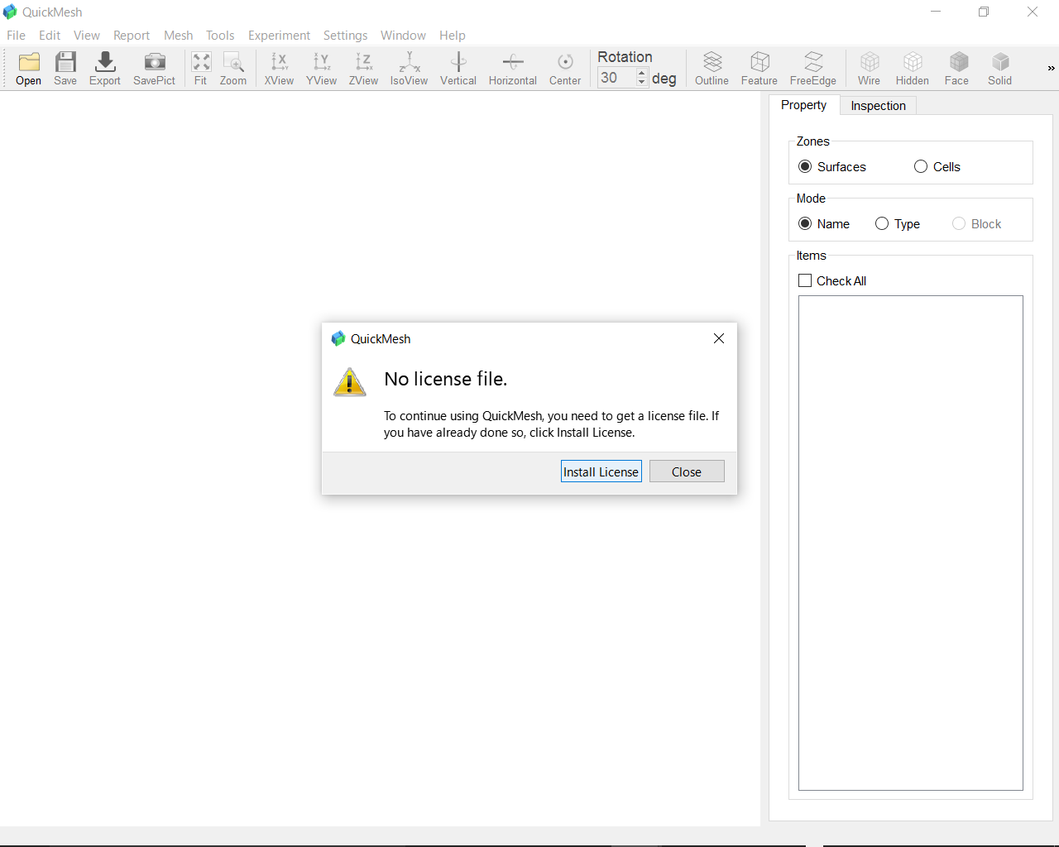Show FreeEdge display
Image resolution: width=1059 pixels, height=847 pixels.
(x=813, y=69)
